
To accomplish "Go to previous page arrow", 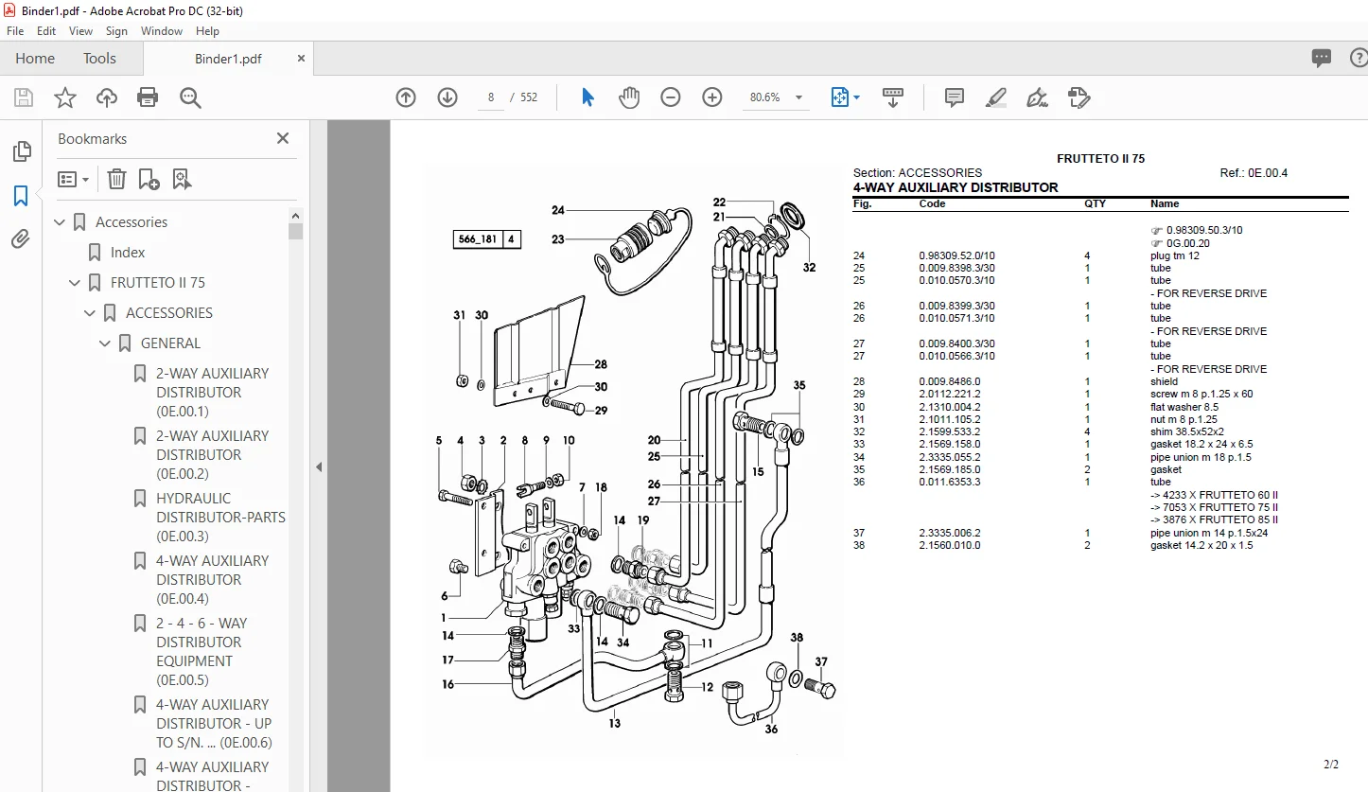I will 406,97.
